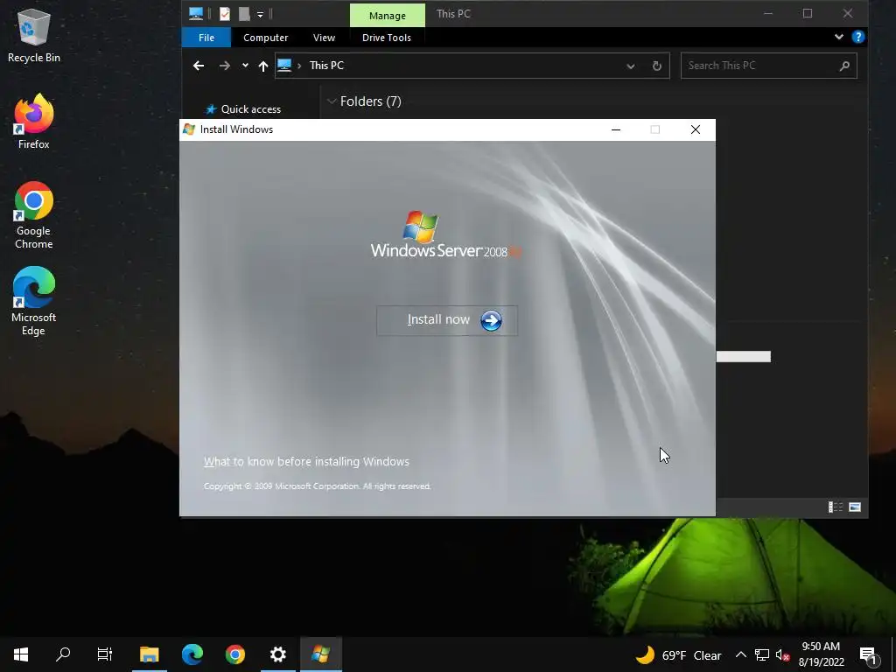The image size is (896, 672).
Task: Open Microsoft Edge from the taskbar
Action: 192,654
